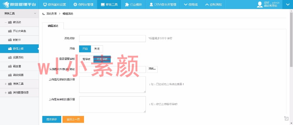The height and width of the screenshot is (125, 293).
Task: Click the puzzle icon for 行业模块
Action: (x=127, y=5)
